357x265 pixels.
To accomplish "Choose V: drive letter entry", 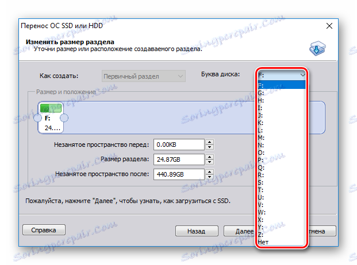I will coord(282,205).
